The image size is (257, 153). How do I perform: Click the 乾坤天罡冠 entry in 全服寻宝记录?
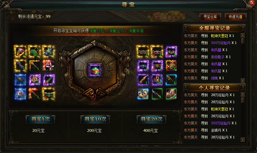pyautogui.click(x=219, y=36)
